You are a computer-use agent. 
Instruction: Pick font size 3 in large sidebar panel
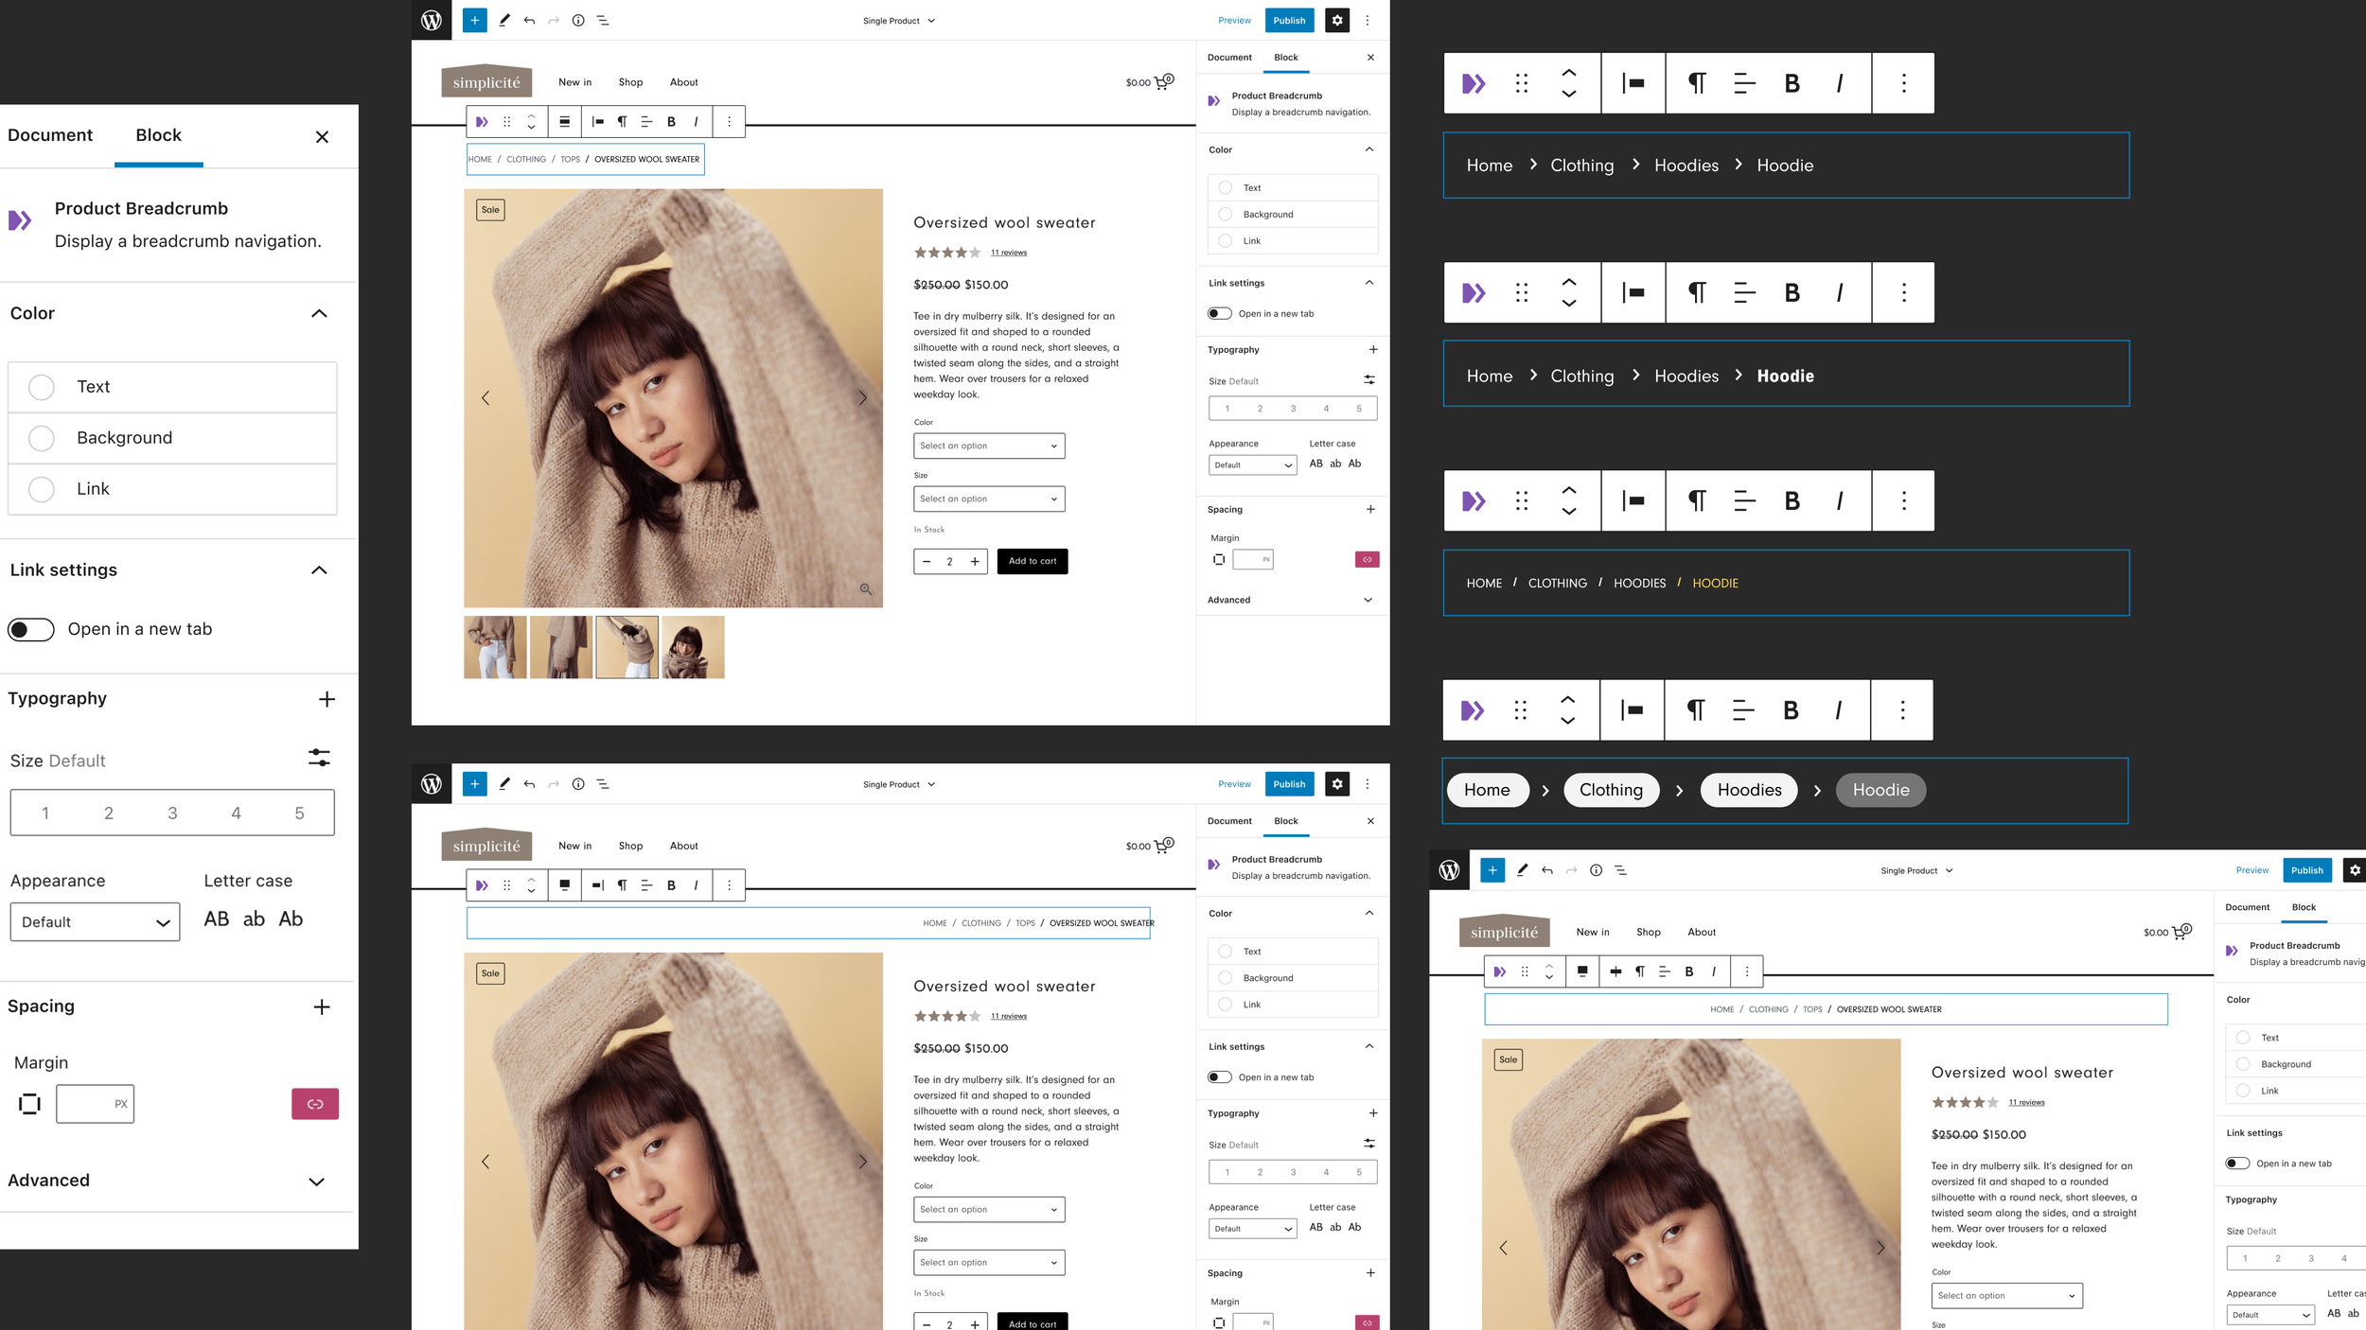tap(172, 814)
